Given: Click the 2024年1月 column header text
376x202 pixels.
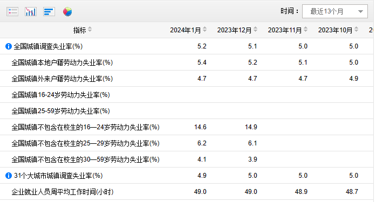Looking at the screenshot, I should pyautogui.click(x=186, y=30).
